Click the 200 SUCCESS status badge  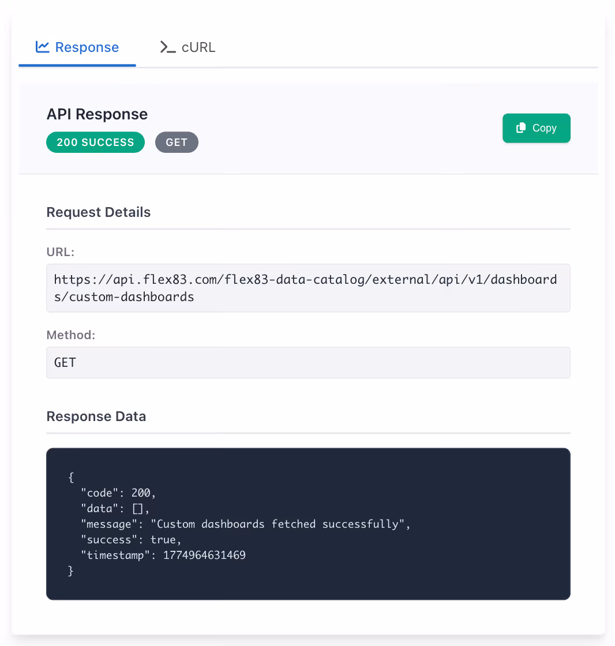[95, 142]
